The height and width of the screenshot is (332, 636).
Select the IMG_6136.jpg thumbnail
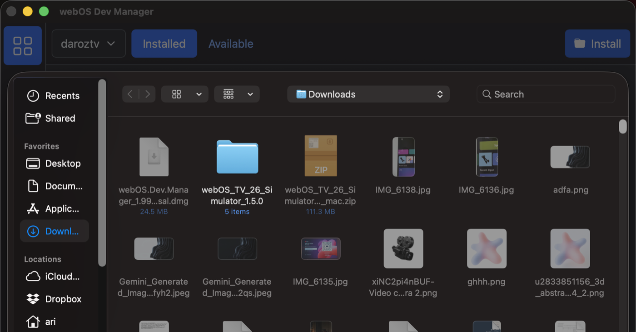pyautogui.click(x=487, y=157)
